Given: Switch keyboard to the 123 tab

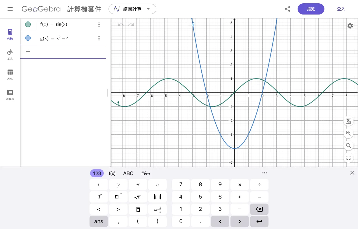Looking at the screenshot, I should click(97, 173).
